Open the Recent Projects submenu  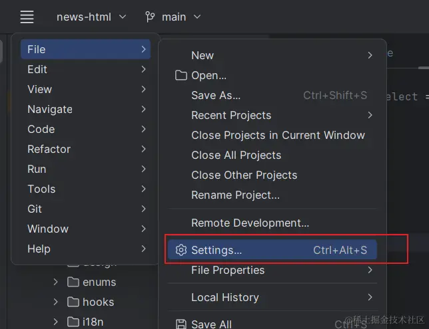pyautogui.click(x=231, y=115)
